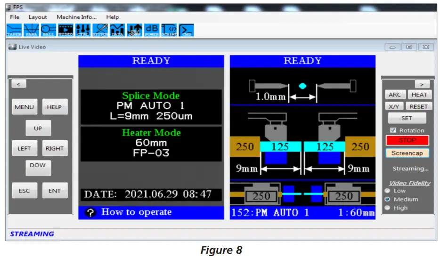Image resolution: width=440 pixels, height=258 pixels.
Task: Click the 1.0mm gap label
Action: point(270,97)
